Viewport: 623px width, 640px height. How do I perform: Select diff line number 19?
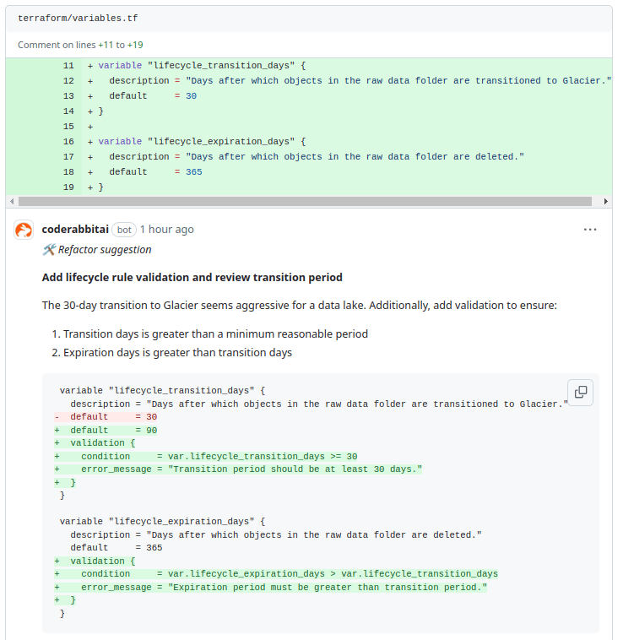coord(68,187)
